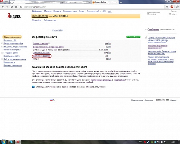180x144 pixels.
Task: Open the blue taskbar application icon
Action: (12, 142)
